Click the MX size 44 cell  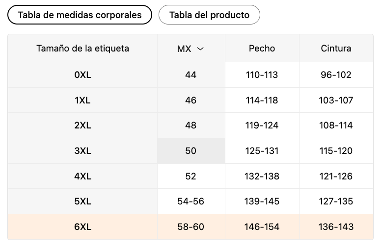191,75
